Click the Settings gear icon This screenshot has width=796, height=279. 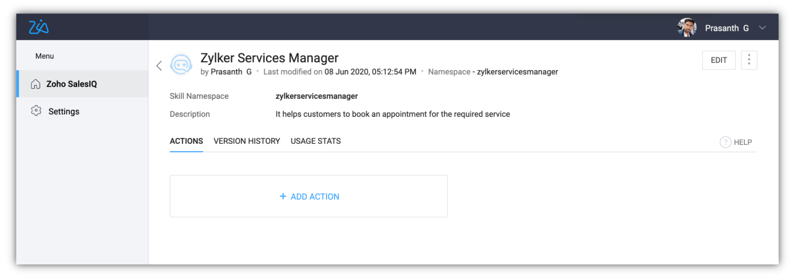tap(36, 111)
